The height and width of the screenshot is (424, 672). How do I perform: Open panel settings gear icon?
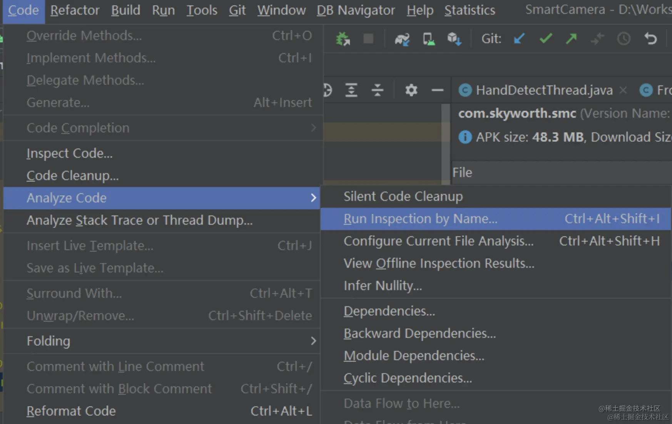point(411,90)
